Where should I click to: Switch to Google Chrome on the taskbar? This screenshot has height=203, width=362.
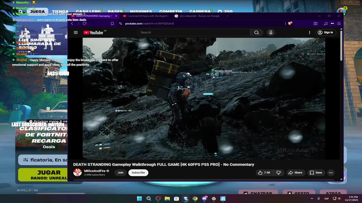[x=195, y=198]
